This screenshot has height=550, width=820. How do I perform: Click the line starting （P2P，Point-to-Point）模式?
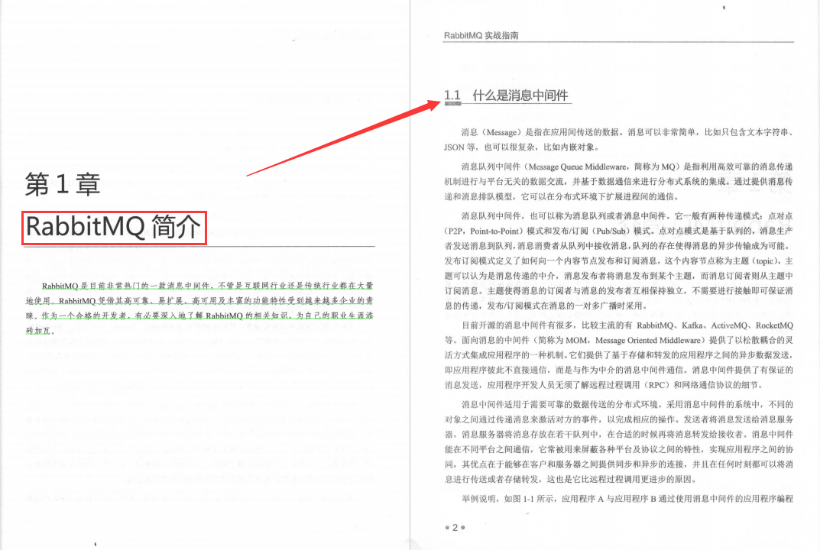tap(619, 231)
